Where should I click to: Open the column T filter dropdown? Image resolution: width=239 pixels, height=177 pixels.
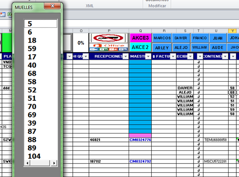[x=200, y=57]
